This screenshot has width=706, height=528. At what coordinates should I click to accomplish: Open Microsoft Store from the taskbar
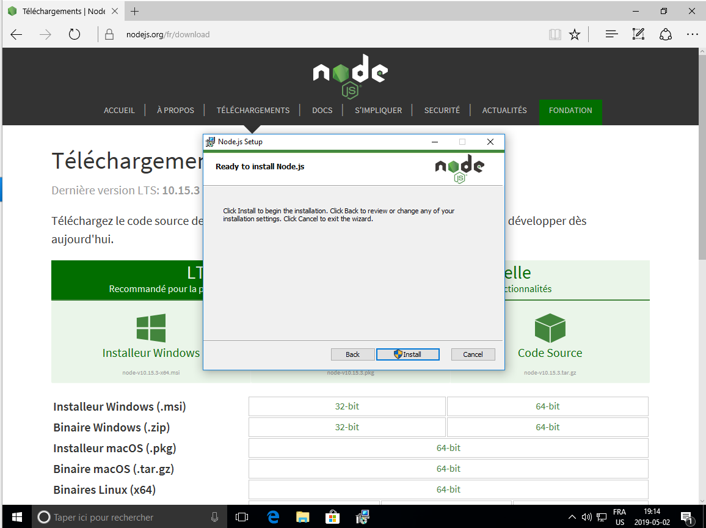click(332, 517)
